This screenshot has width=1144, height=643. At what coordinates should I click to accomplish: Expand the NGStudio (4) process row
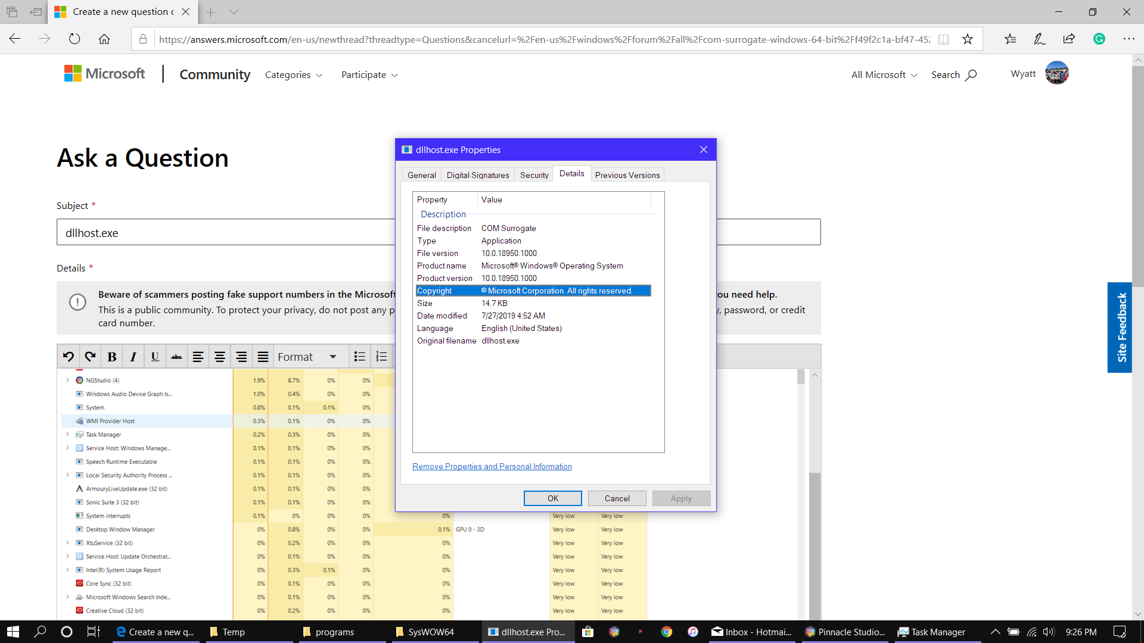67,380
